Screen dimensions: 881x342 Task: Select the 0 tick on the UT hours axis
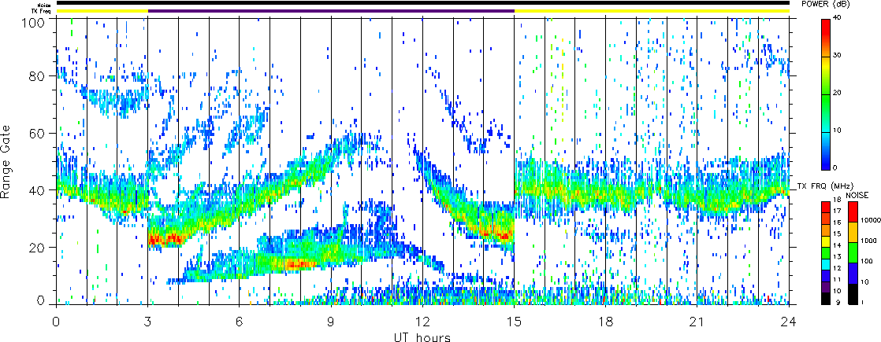(x=56, y=322)
